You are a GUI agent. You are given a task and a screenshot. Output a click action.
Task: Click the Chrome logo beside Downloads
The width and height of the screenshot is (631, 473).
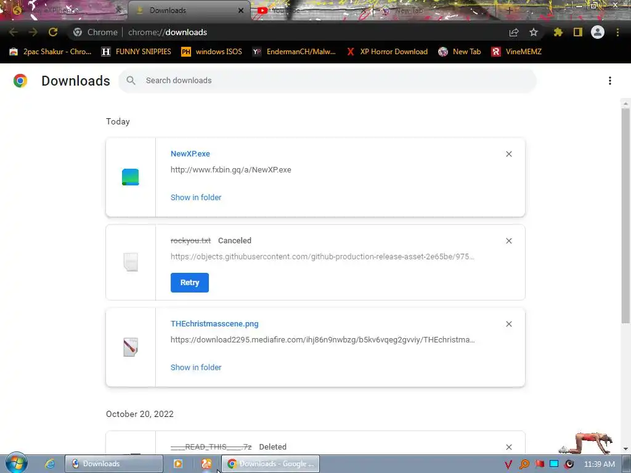[20, 81]
